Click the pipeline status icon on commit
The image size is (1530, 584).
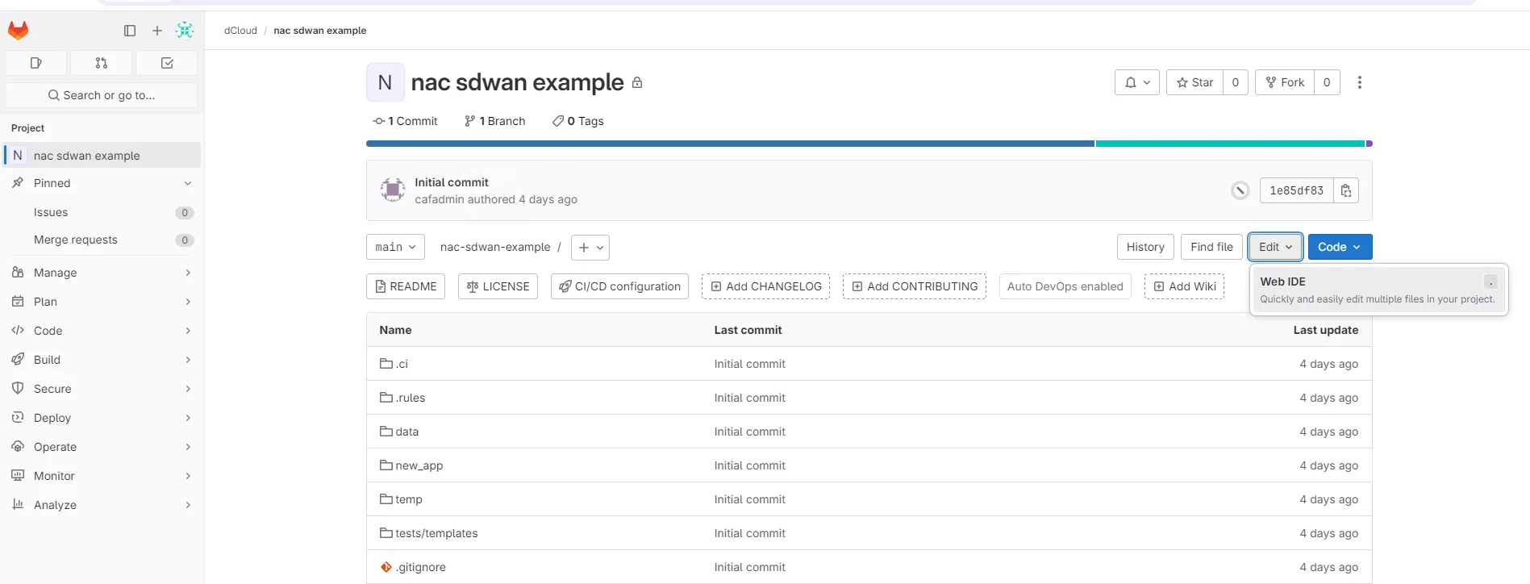click(x=1240, y=190)
